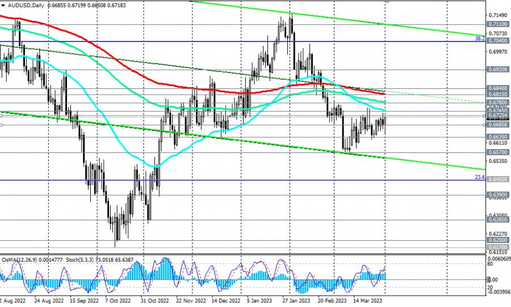This screenshot has width=511, height=307.
Task: Click the 0.66350 price level label
Action: point(498,137)
